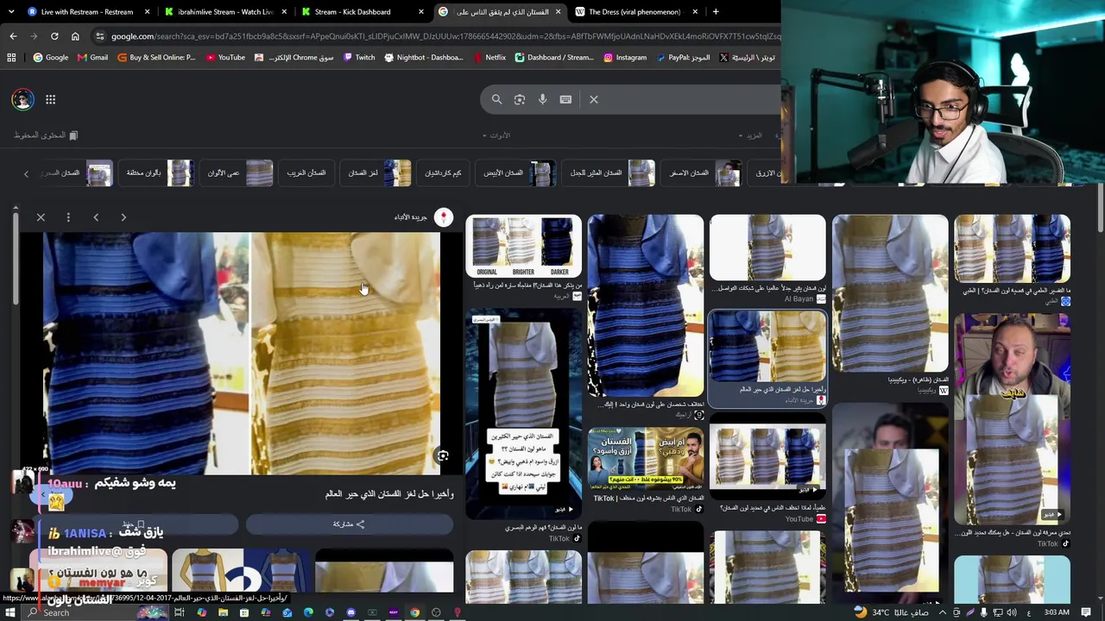
Task: Open the Twitch bookmark
Action: pyautogui.click(x=359, y=58)
